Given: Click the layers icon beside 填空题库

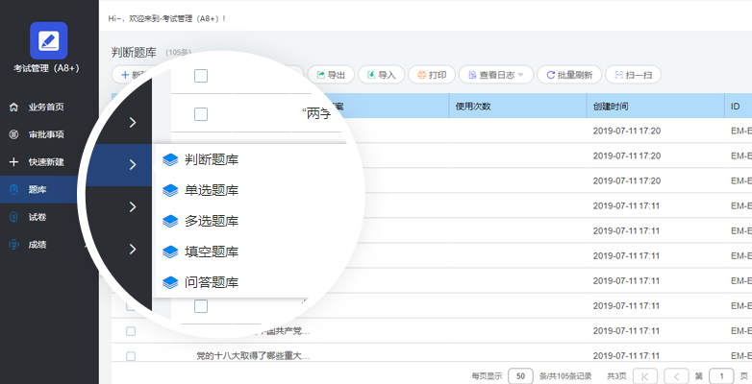Looking at the screenshot, I should point(170,252).
